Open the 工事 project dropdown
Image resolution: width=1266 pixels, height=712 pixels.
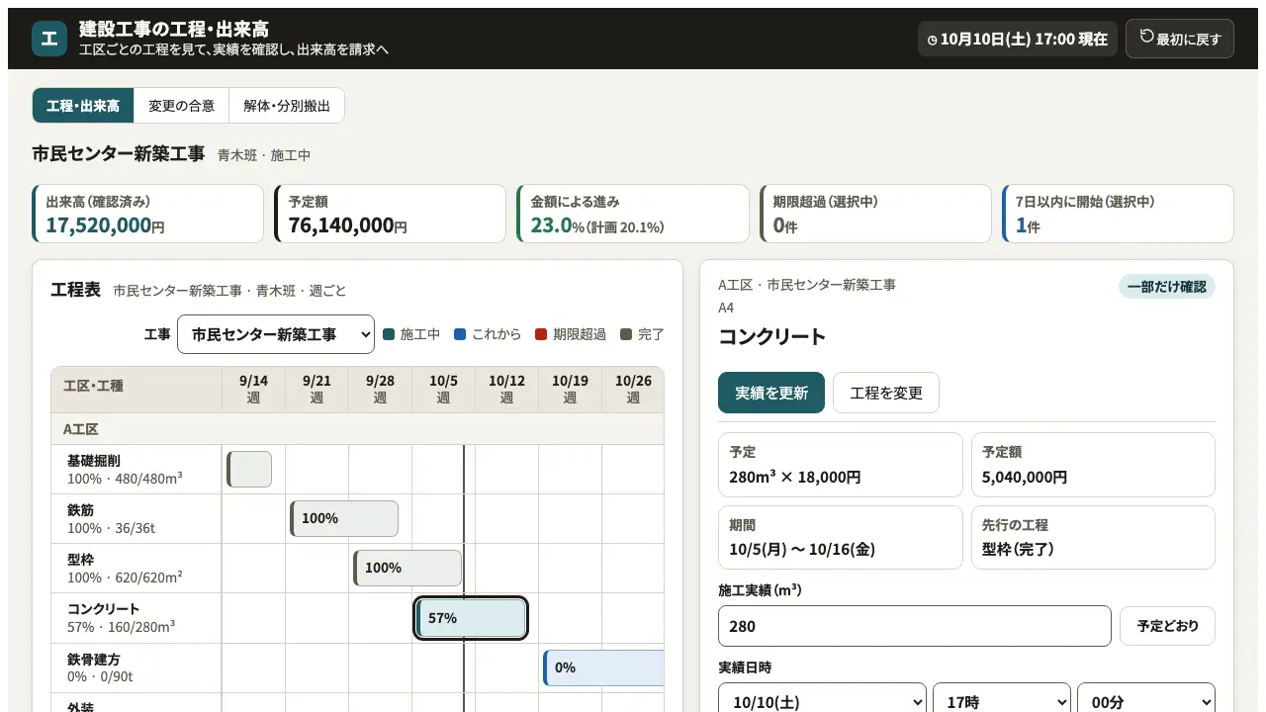point(276,334)
